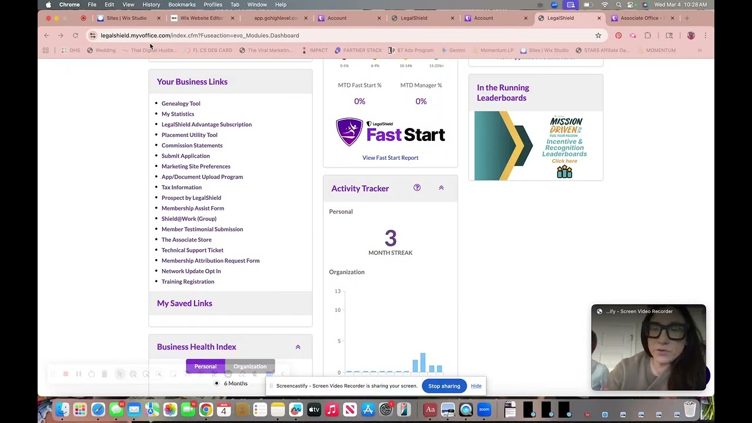Open the Technical Support Ticket link
The width and height of the screenshot is (752, 423).
pos(192,250)
